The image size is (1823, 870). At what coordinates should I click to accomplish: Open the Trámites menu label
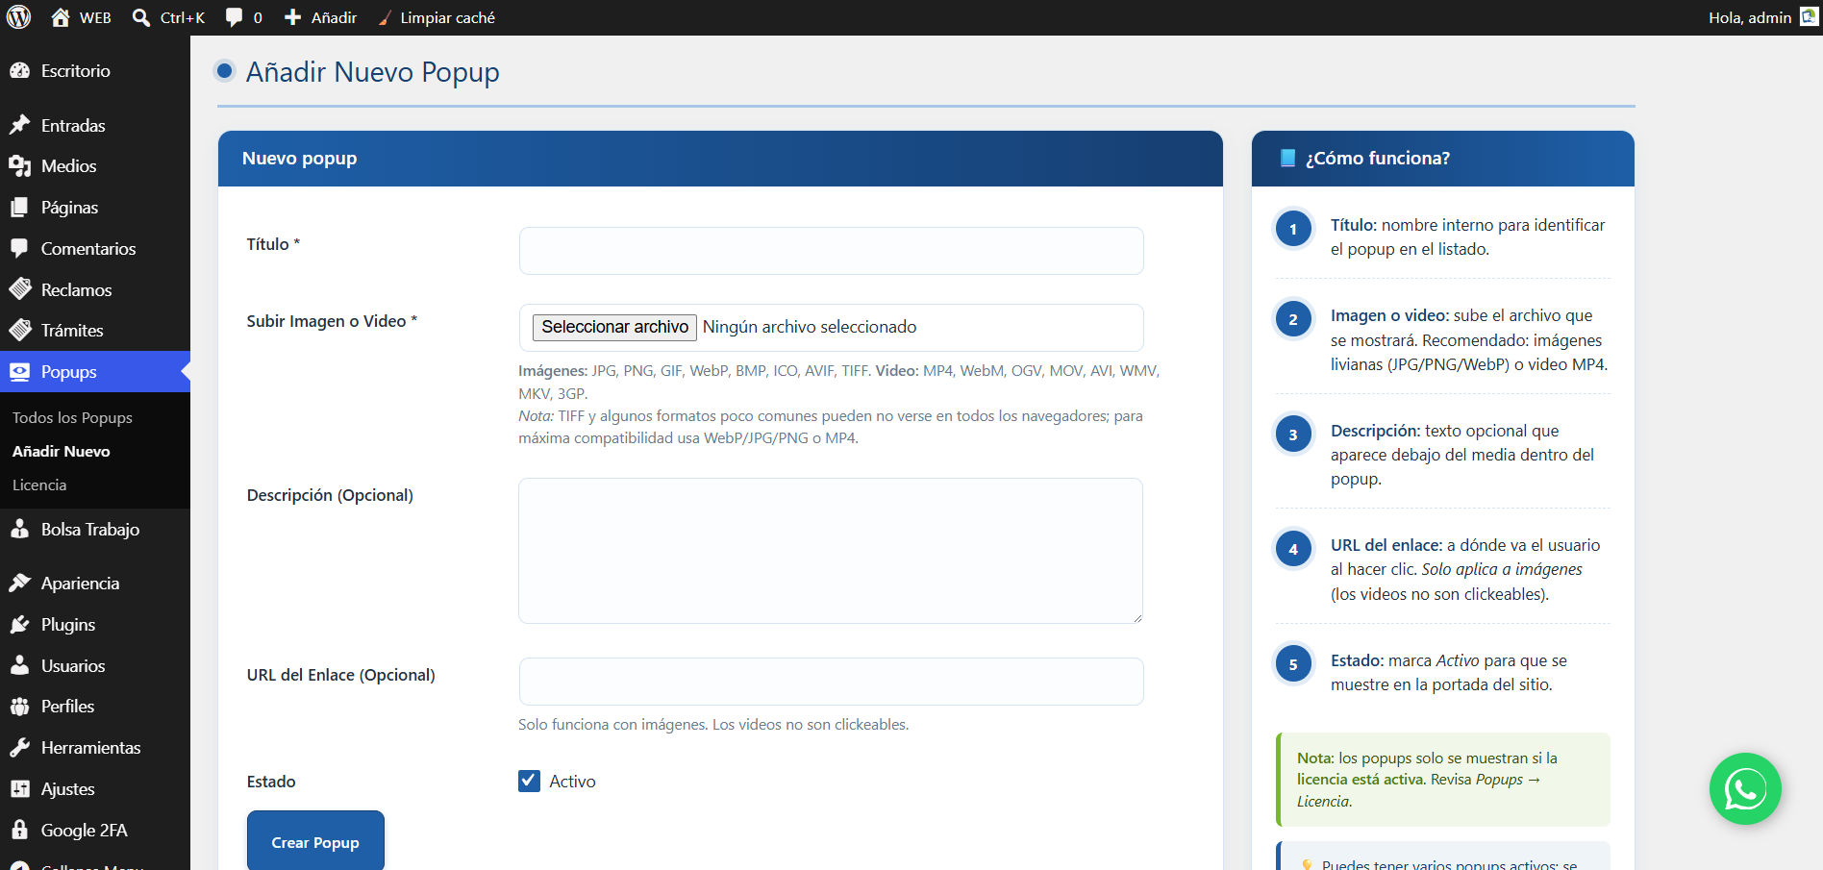[72, 330]
